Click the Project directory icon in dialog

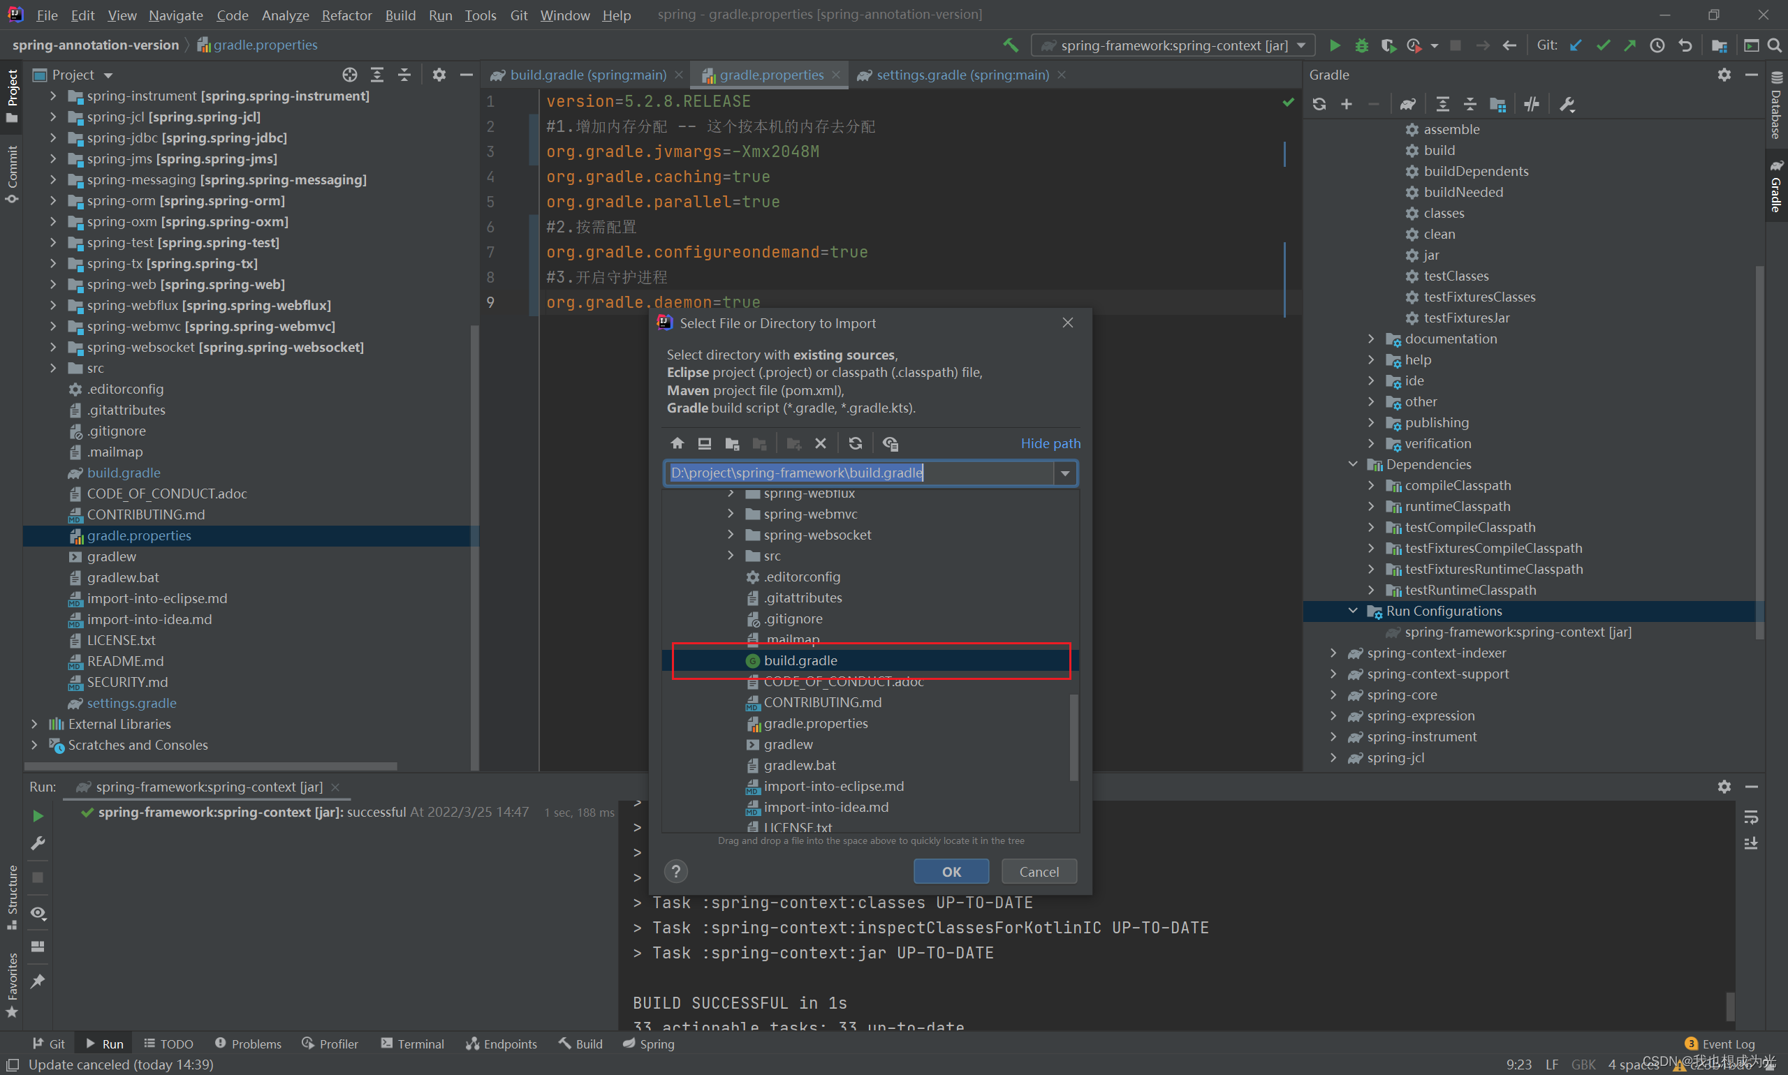click(732, 443)
